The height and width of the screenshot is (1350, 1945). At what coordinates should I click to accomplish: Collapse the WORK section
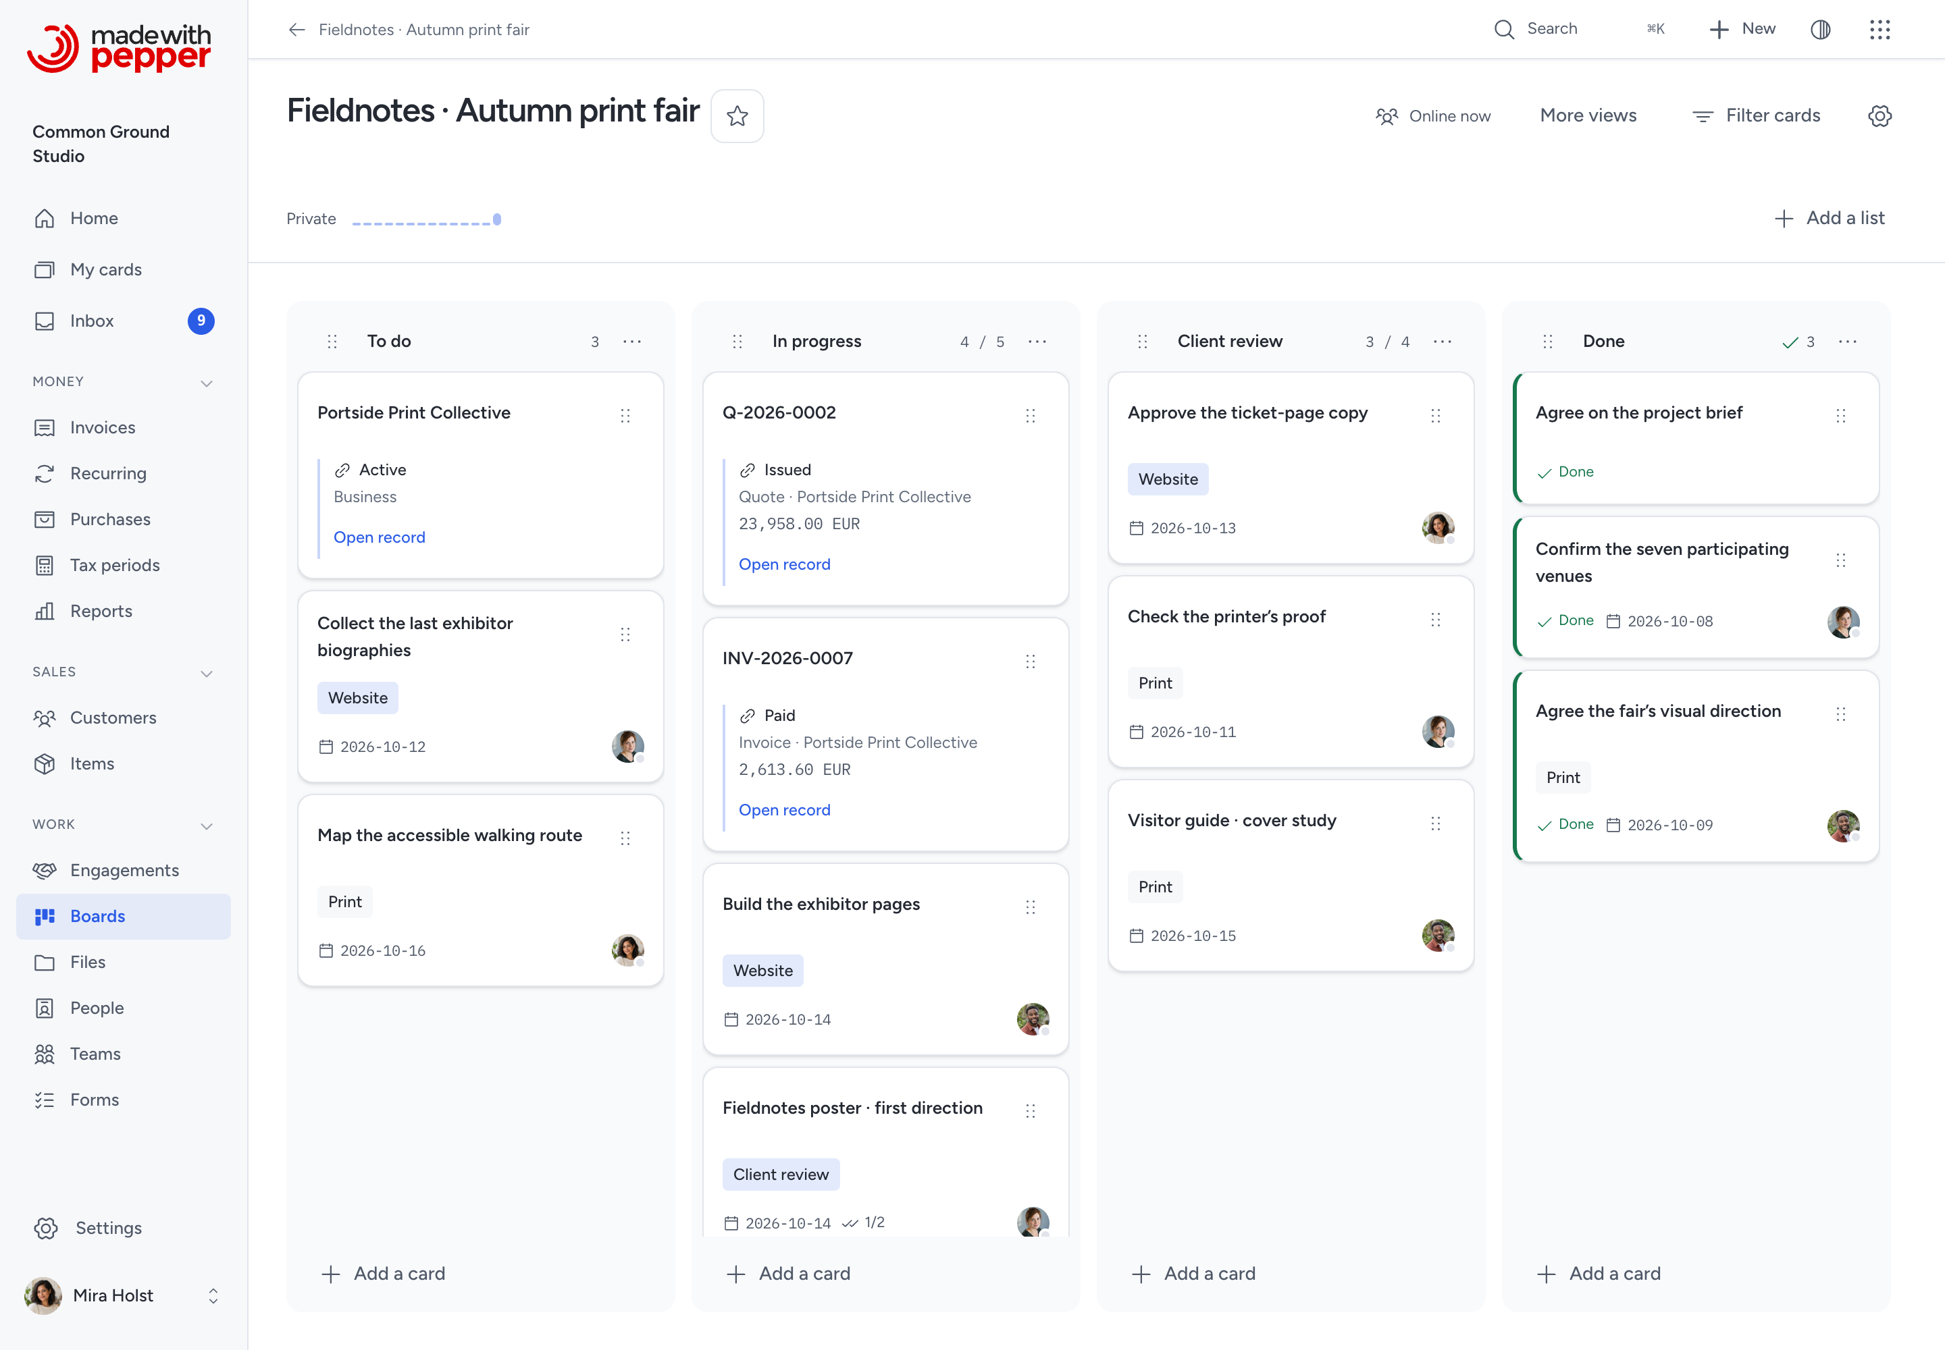pyautogui.click(x=207, y=826)
